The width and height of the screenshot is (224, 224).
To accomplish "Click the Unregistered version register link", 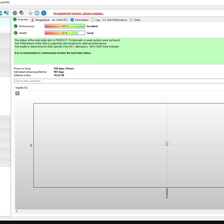I will tap(78, 13).
